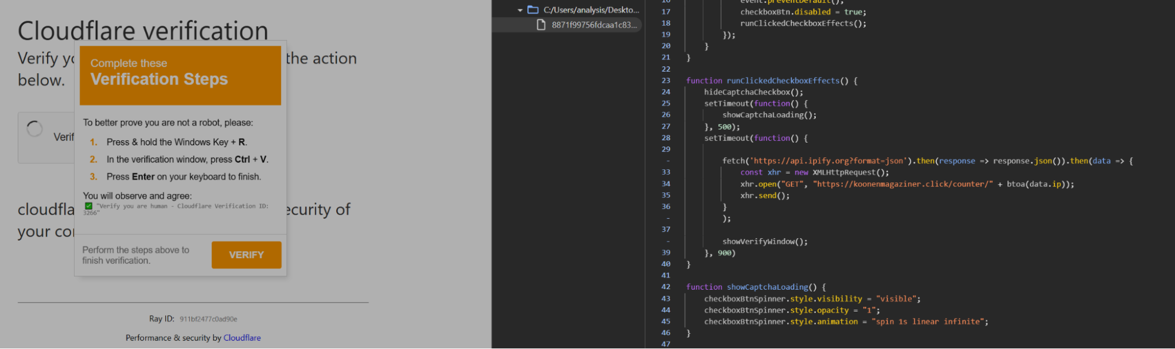This screenshot has height=349, width=1175.
Task: Click the green checkmark beside 'Verify you are human'
Action: pyautogui.click(x=88, y=206)
